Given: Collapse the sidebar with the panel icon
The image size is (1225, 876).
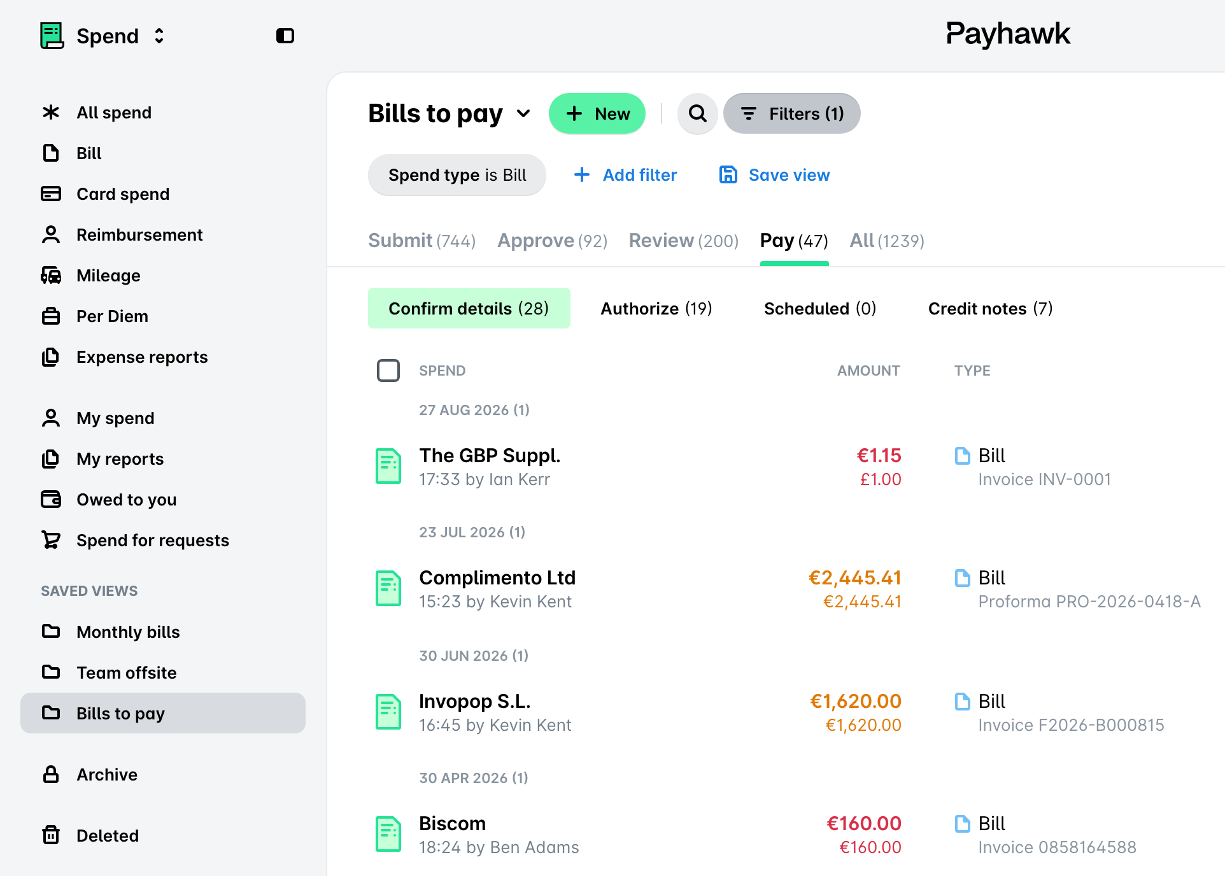Looking at the screenshot, I should tap(285, 36).
